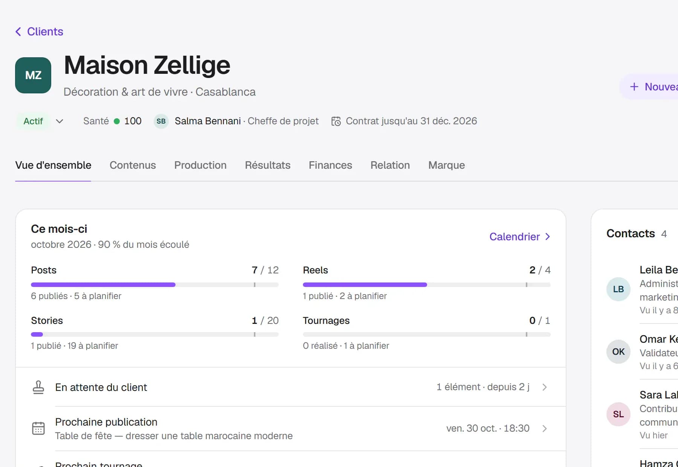Click the MZ client logo avatar
This screenshot has width=678, height=467.
click(x=33, y=75)
